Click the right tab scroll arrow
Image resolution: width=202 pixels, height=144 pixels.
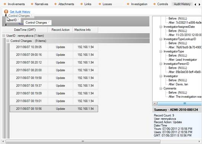[199, 5]
